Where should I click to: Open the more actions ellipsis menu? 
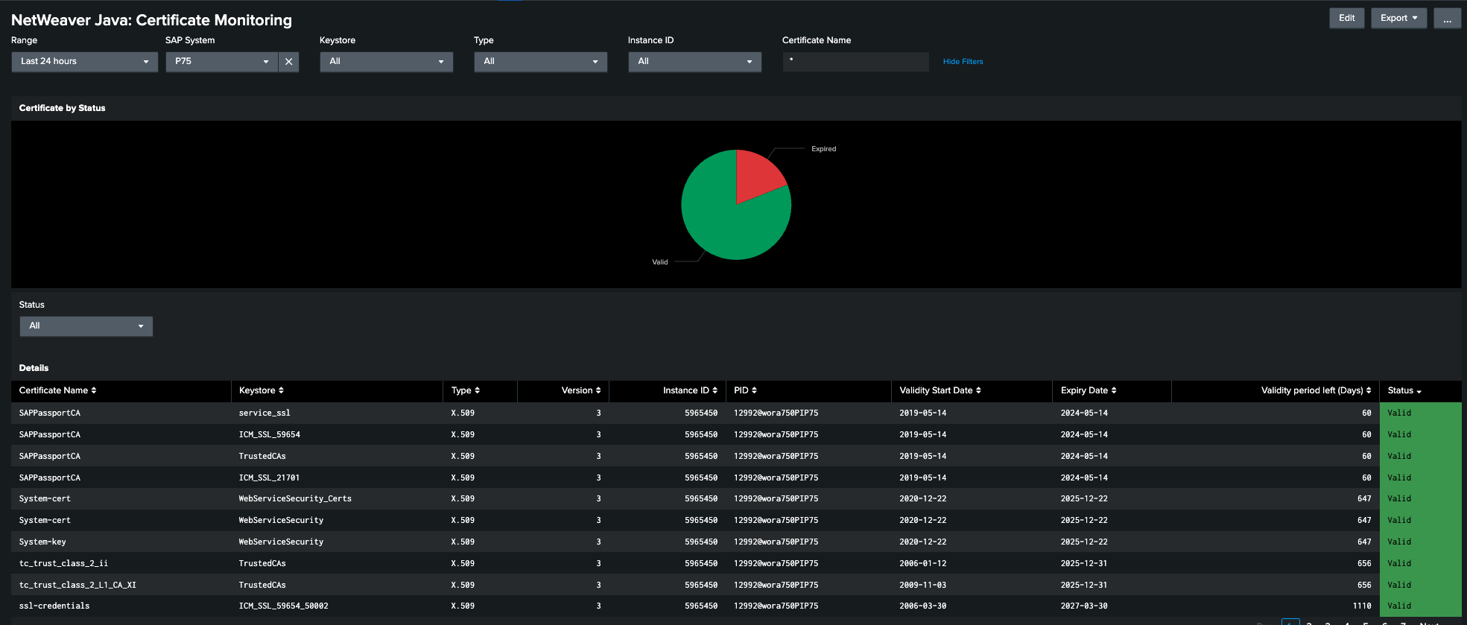(1446, 19)
